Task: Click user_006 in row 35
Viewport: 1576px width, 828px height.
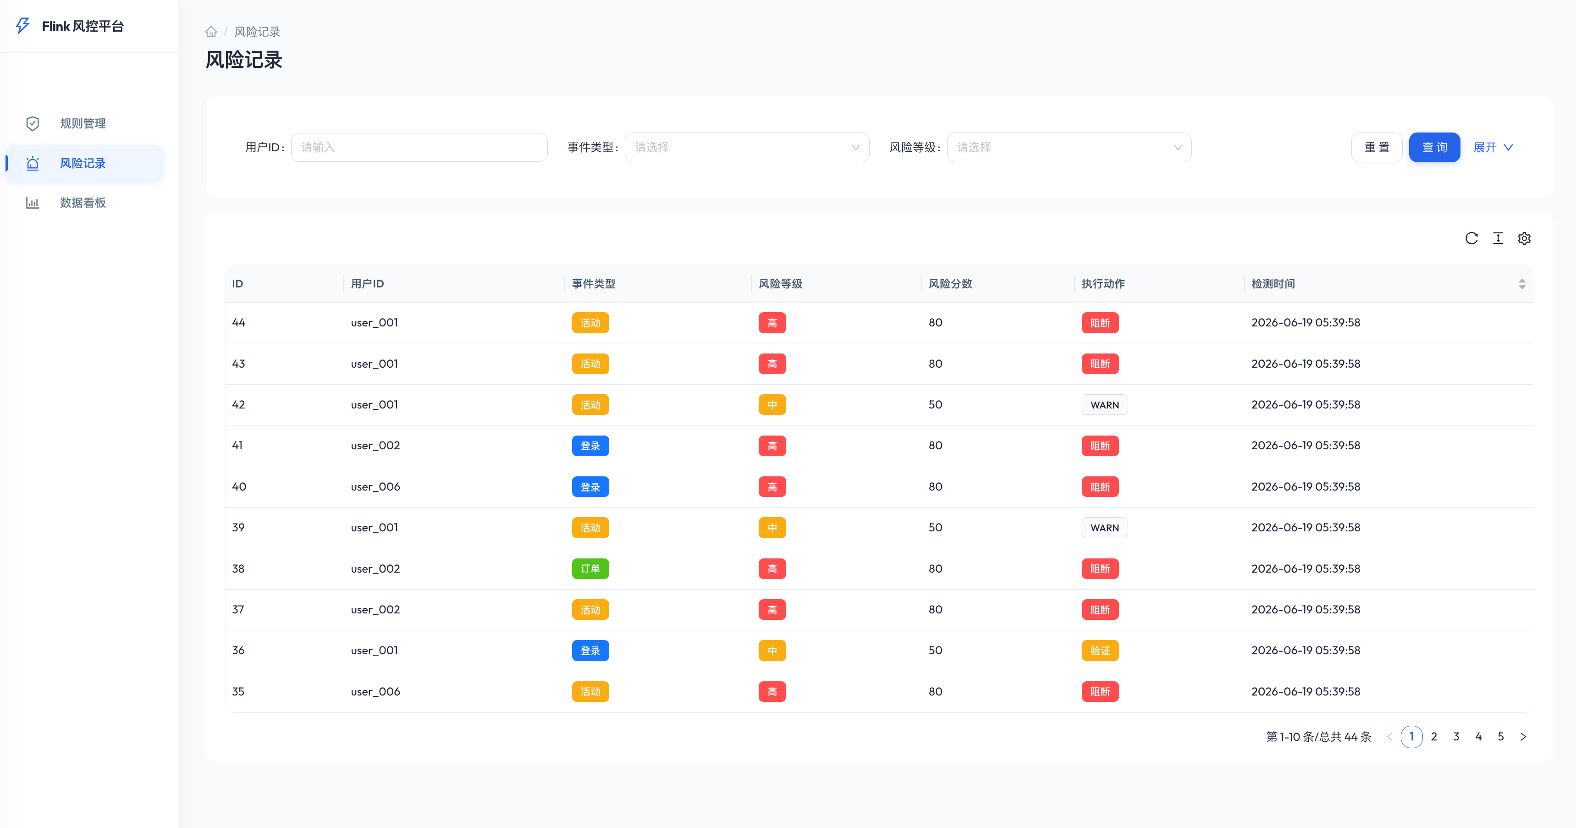Action: pyautogui.click(x=375, y=692)
